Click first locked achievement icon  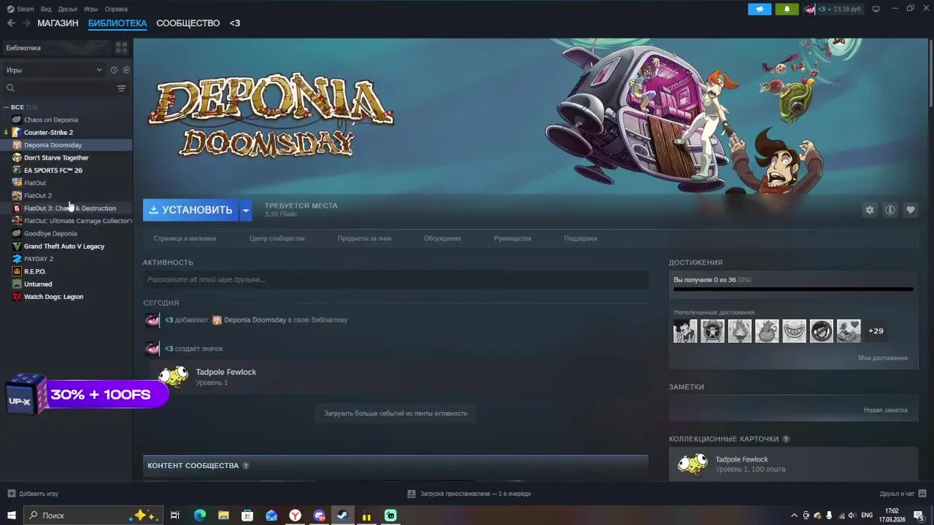(685, 331)
